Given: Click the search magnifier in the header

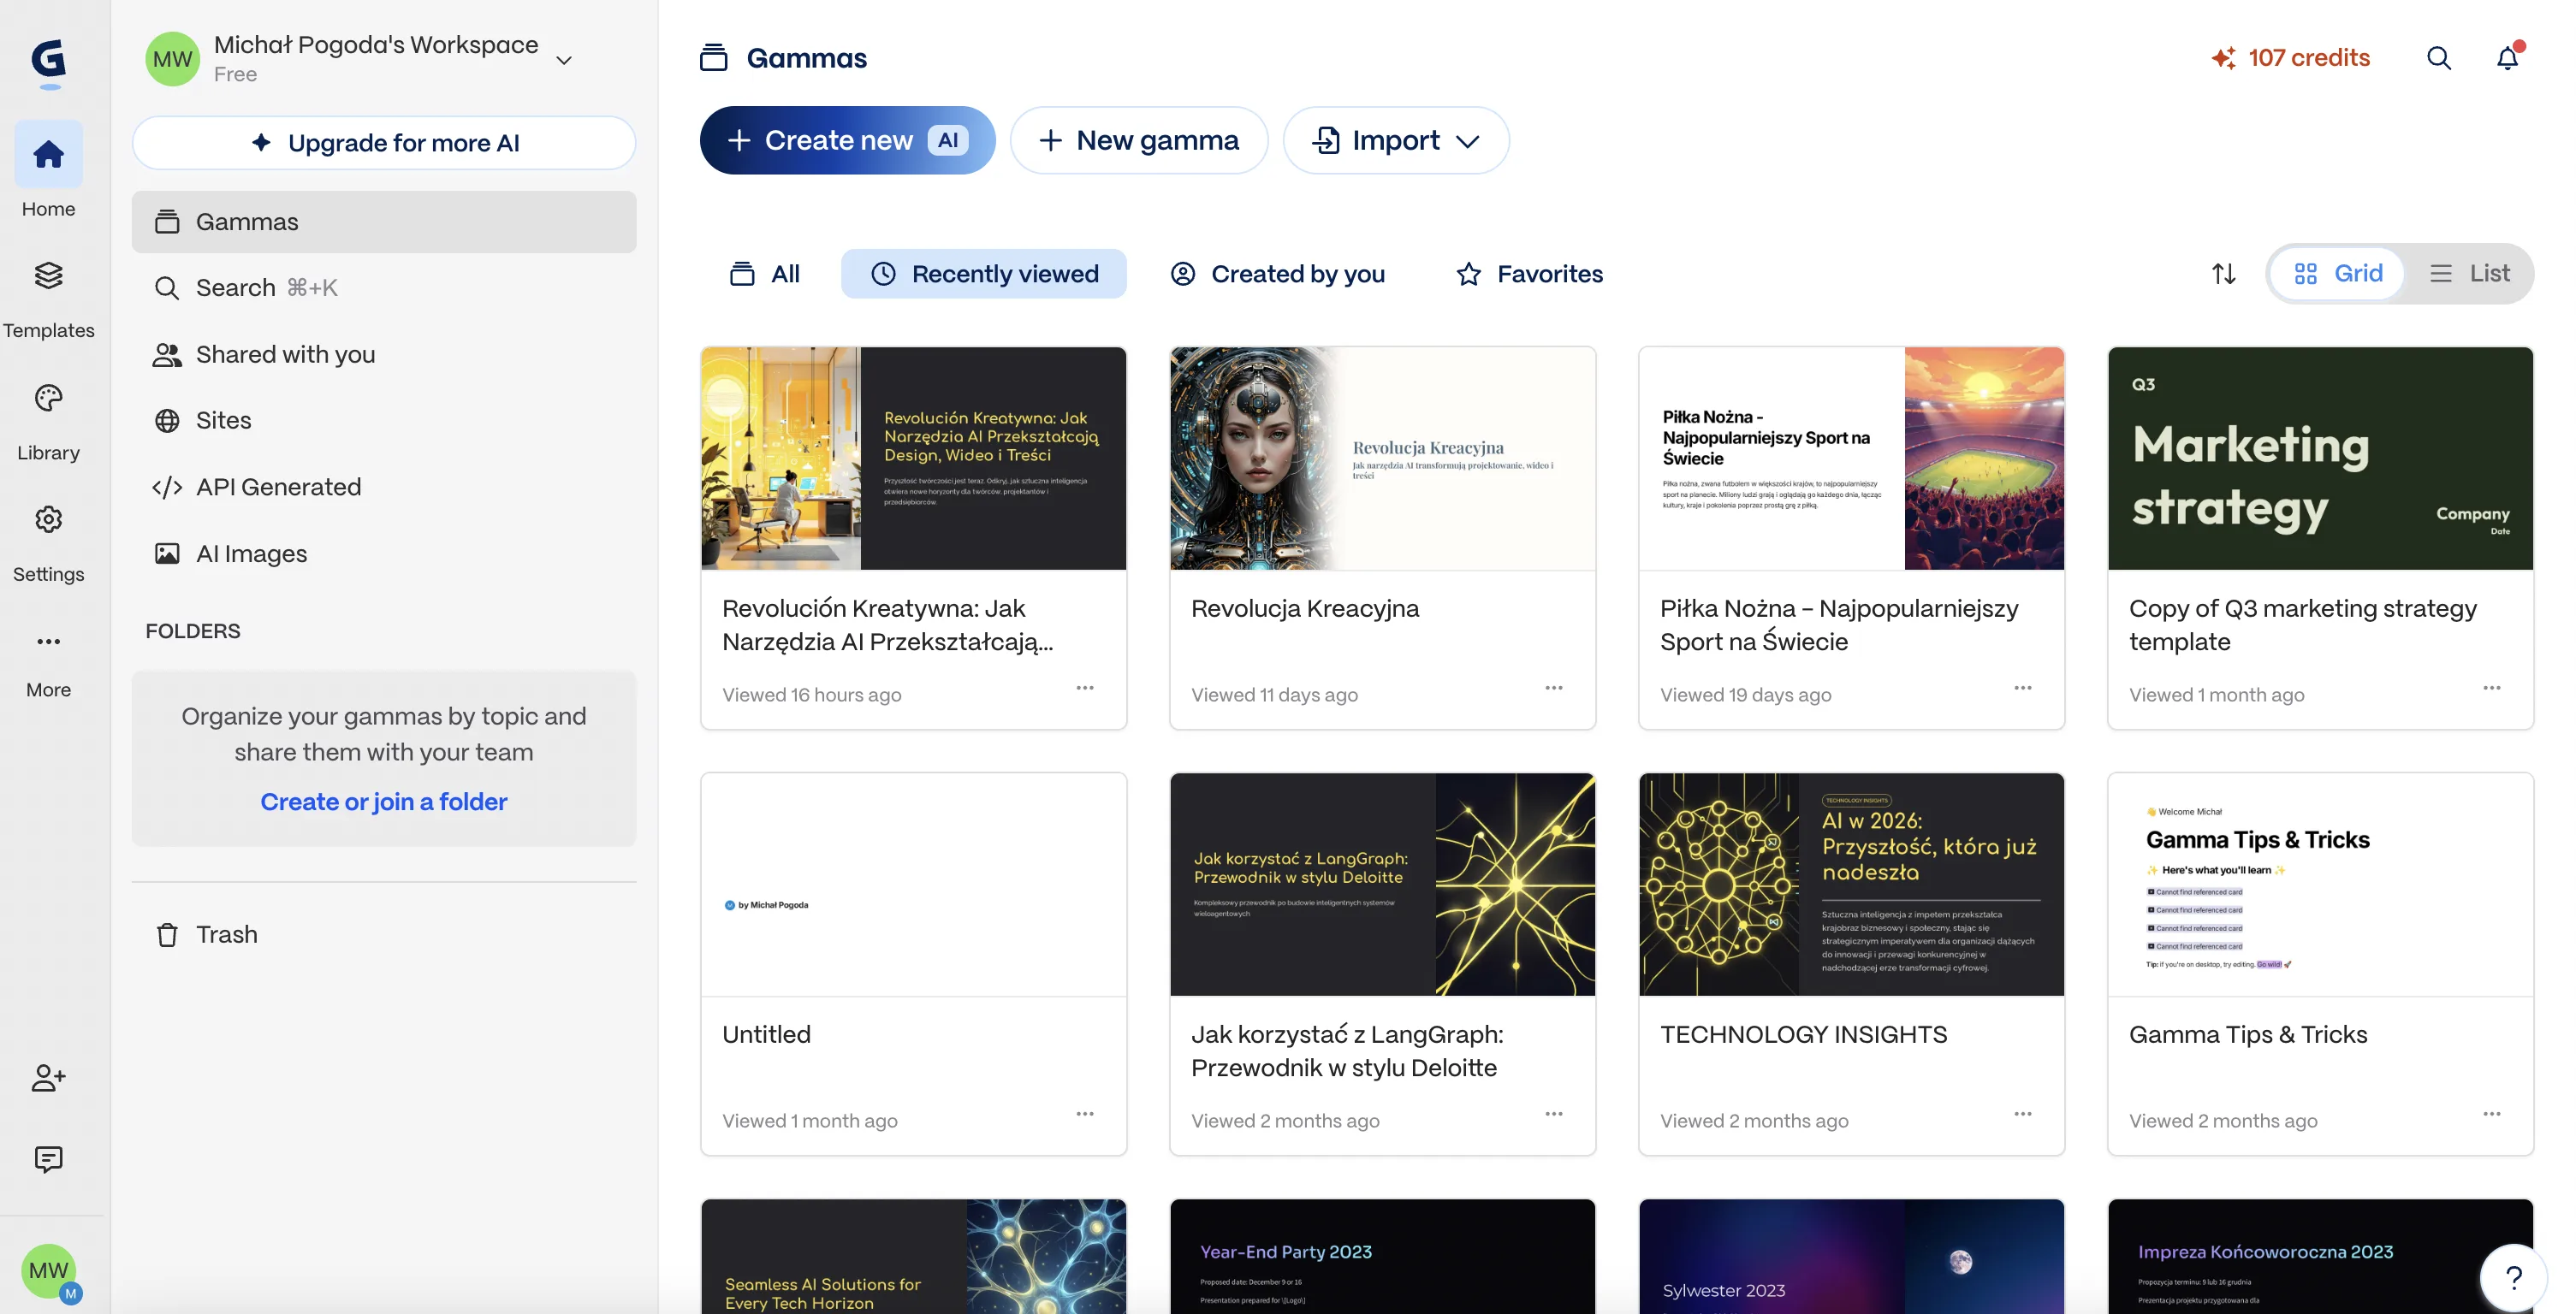Looking at the screenshot, I should pos(2438,58).
